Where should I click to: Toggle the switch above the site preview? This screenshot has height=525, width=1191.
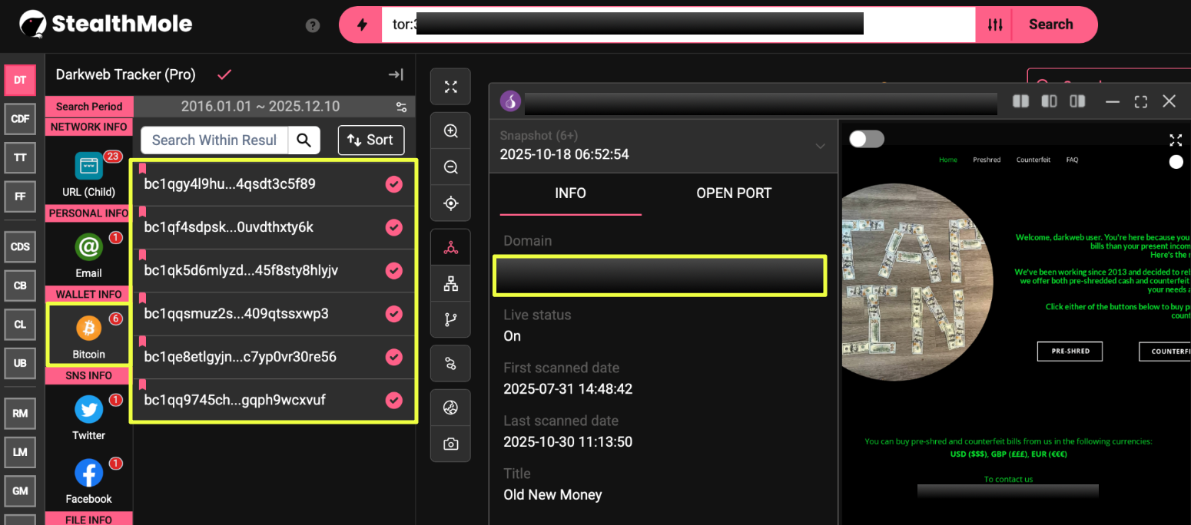click(x=866, y=139)
